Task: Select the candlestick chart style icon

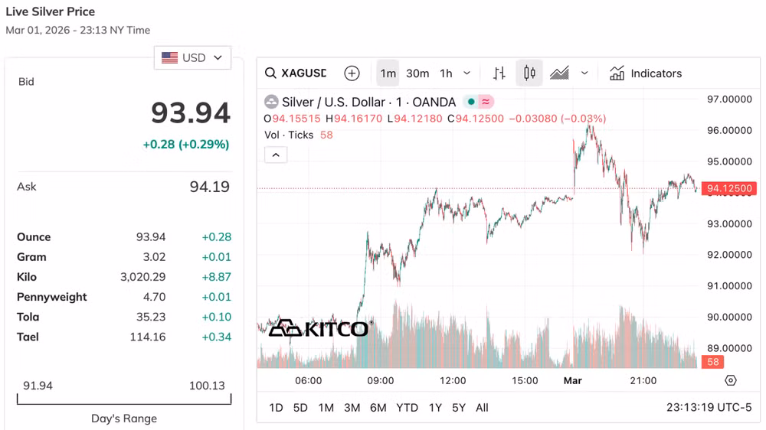Action: pos(529,73)
